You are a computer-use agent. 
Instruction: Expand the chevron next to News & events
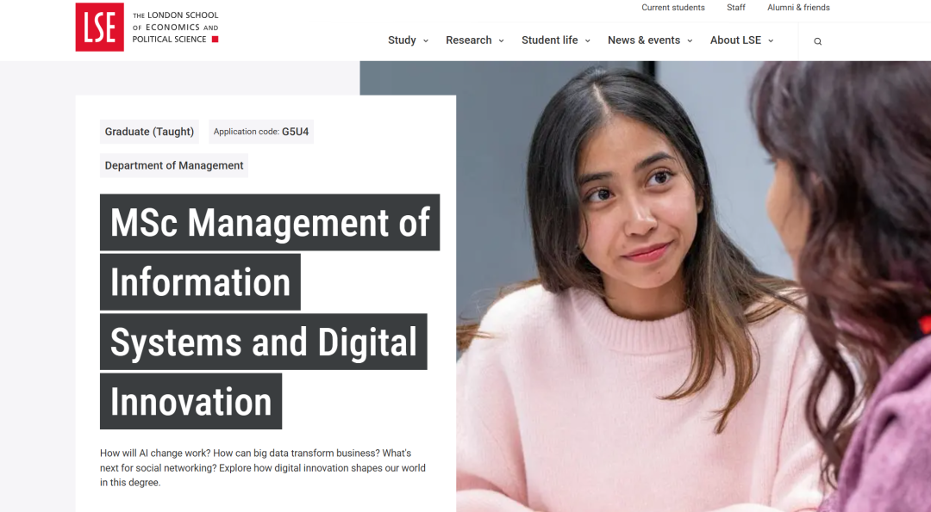coord(690,41)
